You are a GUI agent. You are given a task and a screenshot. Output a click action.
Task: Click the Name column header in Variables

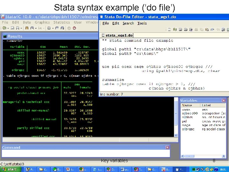(191, 105)
